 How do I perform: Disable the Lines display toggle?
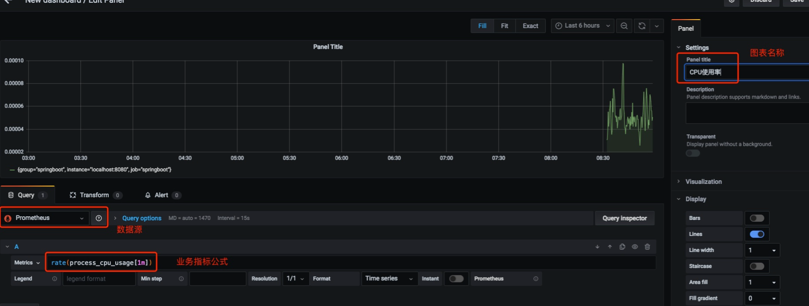click(x=757, y=234)
